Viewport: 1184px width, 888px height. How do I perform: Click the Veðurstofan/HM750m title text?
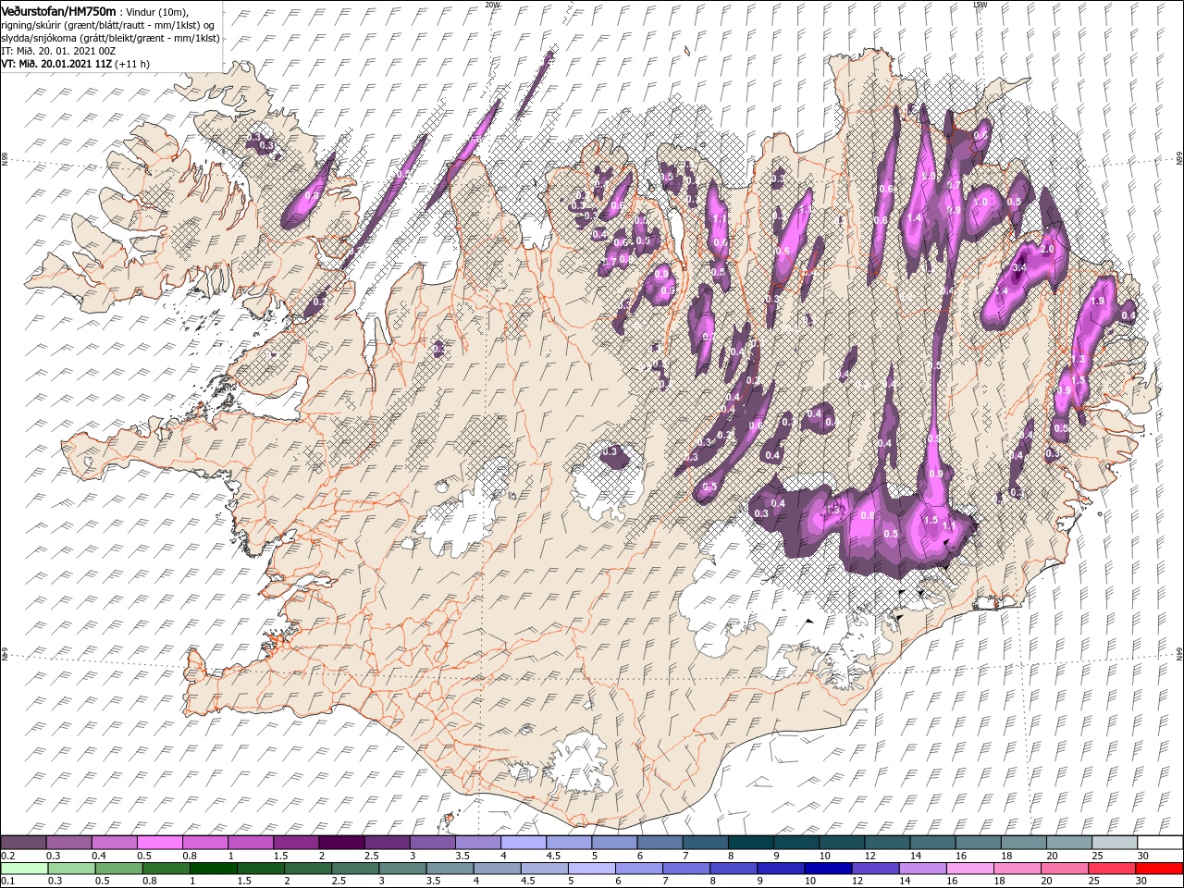(59, 10)
